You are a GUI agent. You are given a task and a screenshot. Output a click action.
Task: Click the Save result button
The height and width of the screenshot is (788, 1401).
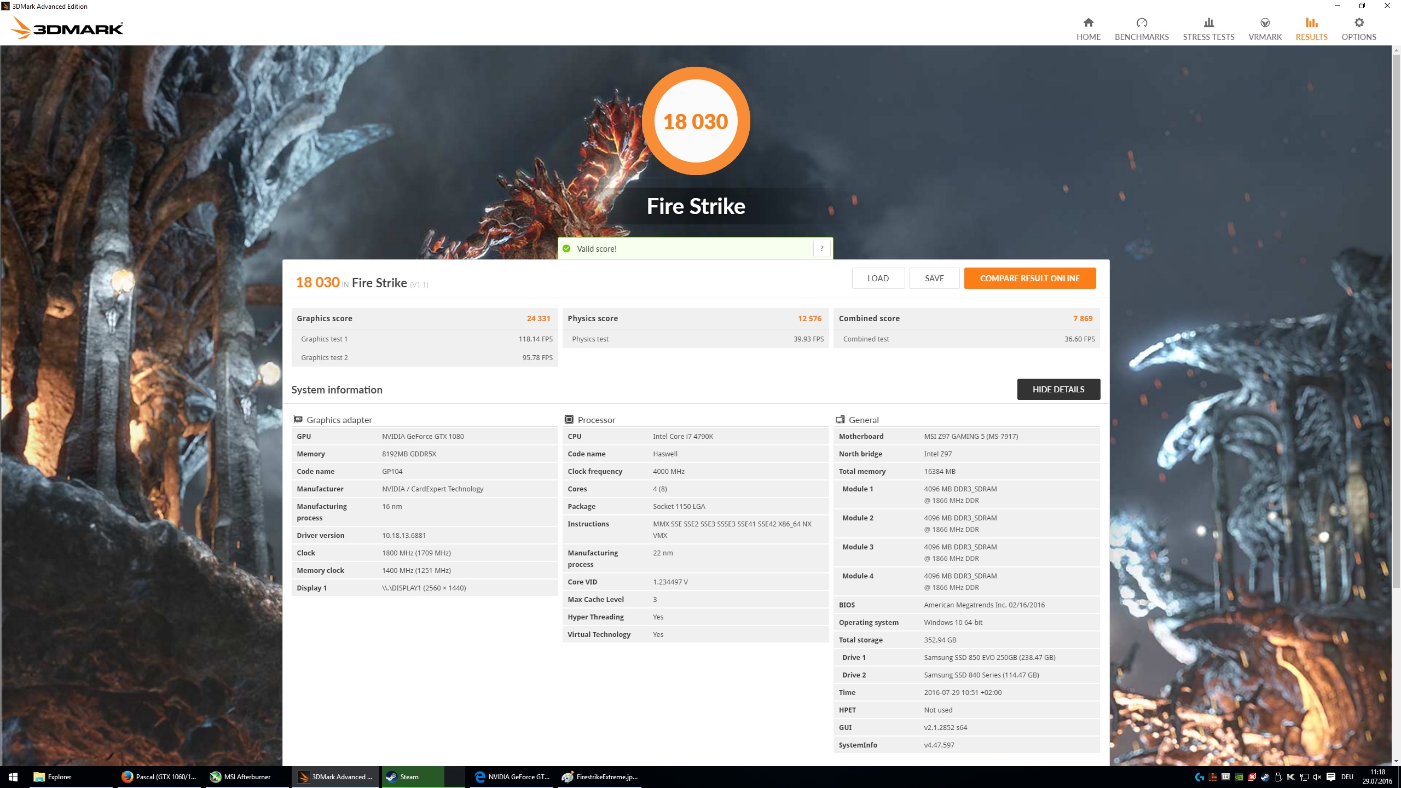[934, 278]
